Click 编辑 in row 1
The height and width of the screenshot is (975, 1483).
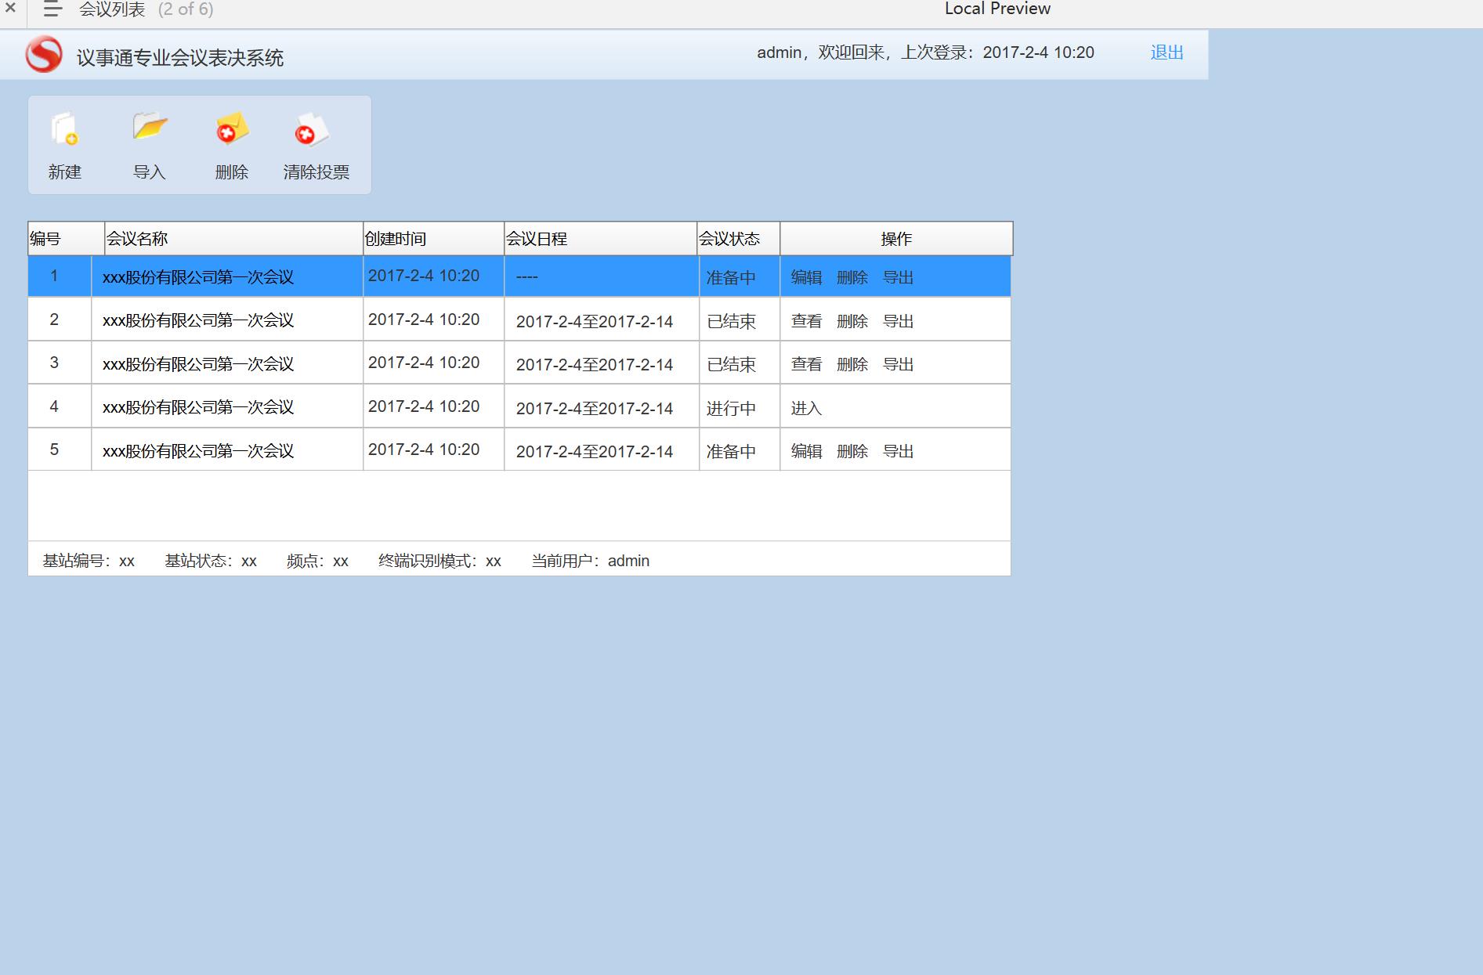point(806,277)
